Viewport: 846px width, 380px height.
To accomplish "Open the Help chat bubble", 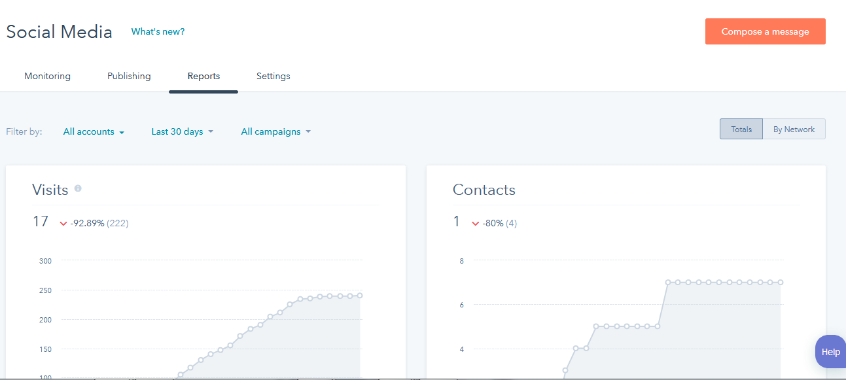I will click(830, 352).
